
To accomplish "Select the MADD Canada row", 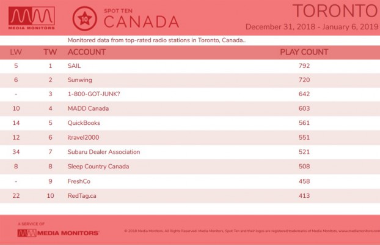I will [x=190, y=108].
